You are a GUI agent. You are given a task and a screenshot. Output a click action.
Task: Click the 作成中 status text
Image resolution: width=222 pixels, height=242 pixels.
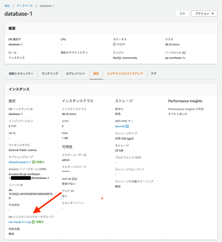(x=121, y=44)
